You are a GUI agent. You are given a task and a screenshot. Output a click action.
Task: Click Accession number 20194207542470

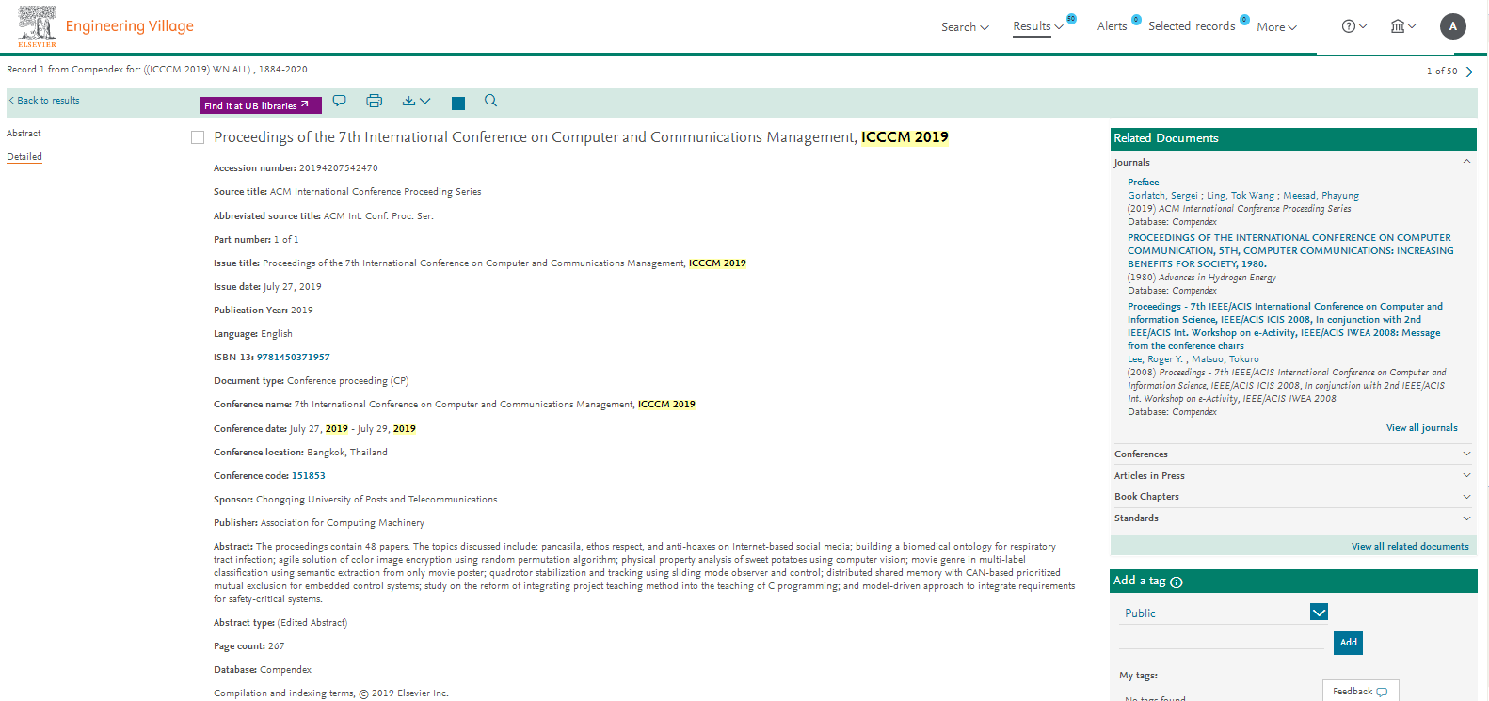pyautogui.click(x=296, y=168)
